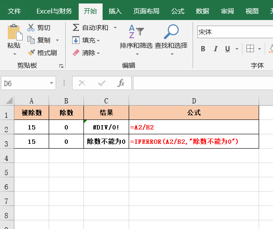Toggle Bold formatting
Screen dimensions: 273x229
[x=203, y=49]
